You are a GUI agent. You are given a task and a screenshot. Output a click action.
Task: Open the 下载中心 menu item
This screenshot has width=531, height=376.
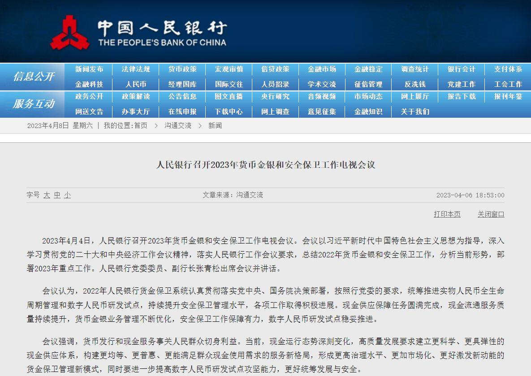pyautogui.click(x=229, y=111)
